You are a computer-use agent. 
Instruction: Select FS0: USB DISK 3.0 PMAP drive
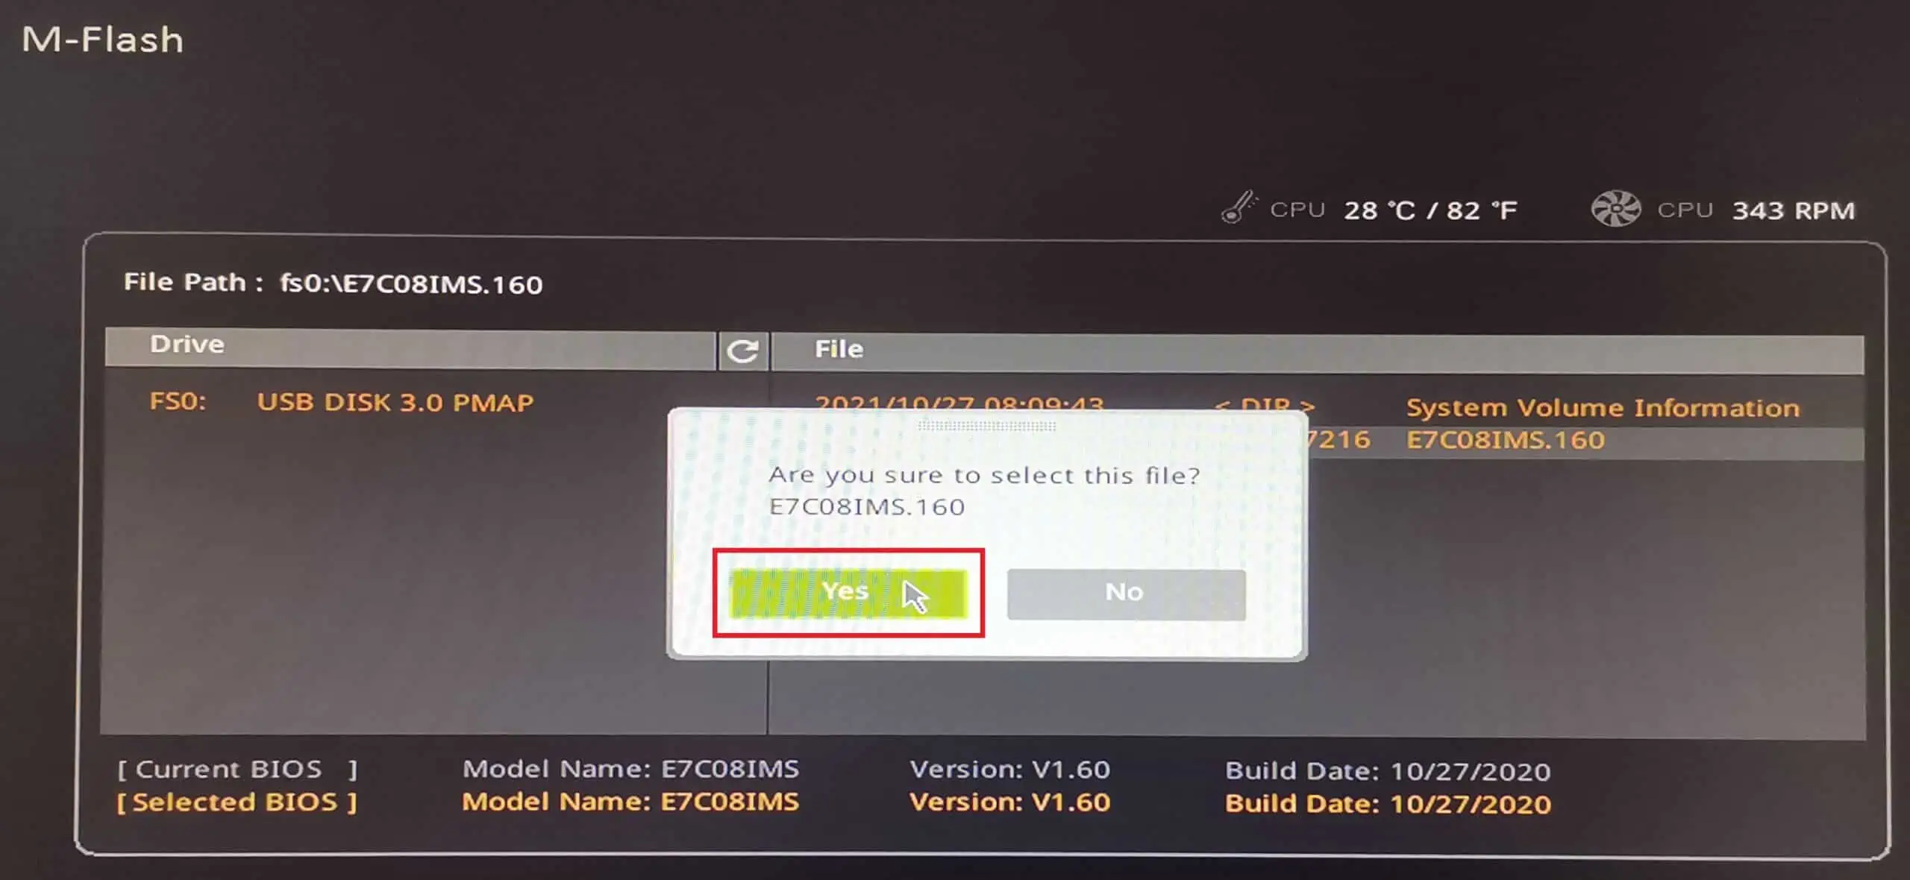[x=341, y=402]
